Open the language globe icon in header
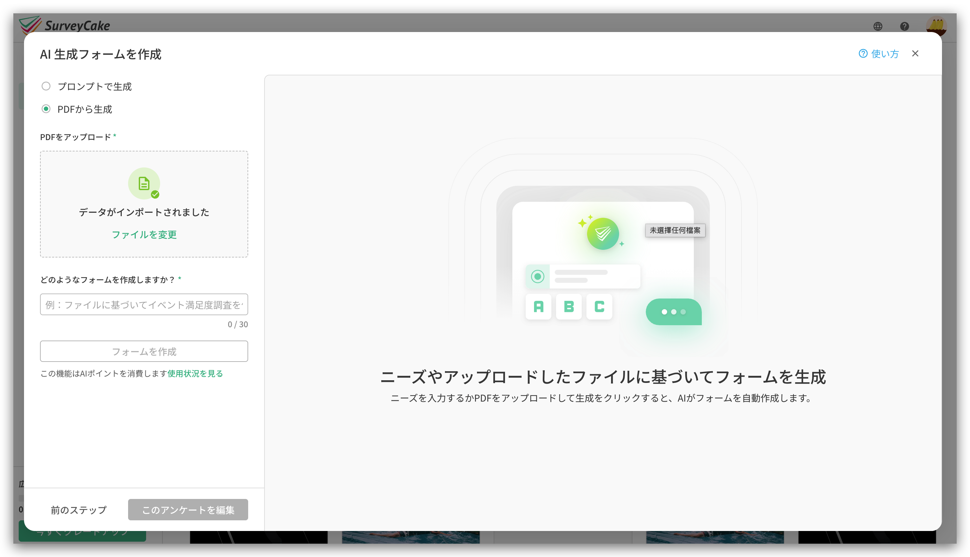The image size is (970, 557). 878,26
